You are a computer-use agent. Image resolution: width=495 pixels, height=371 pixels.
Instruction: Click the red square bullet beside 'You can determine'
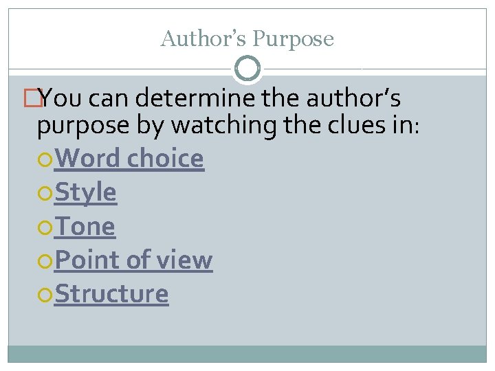coord(33,98)
